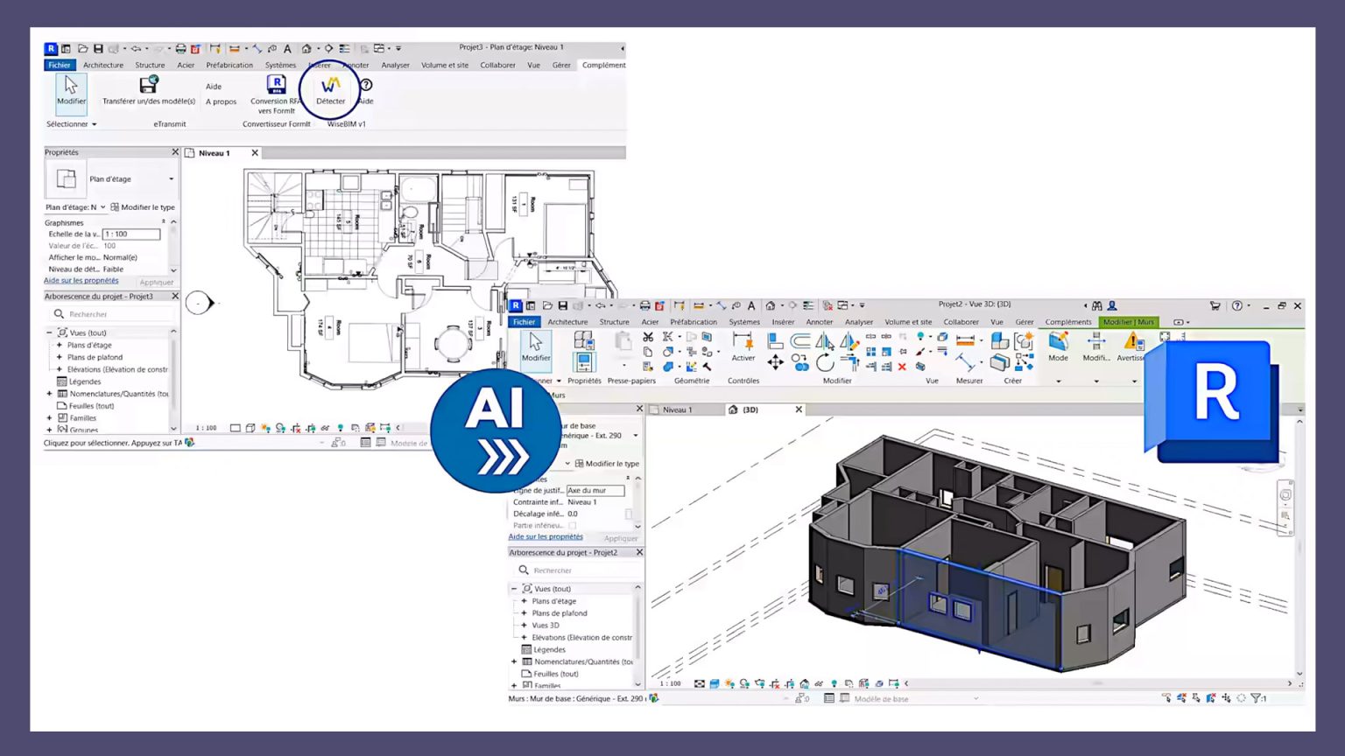
Task: Click the Transférer un/des modèles eTransmit icon
Action: click(147, 87)
